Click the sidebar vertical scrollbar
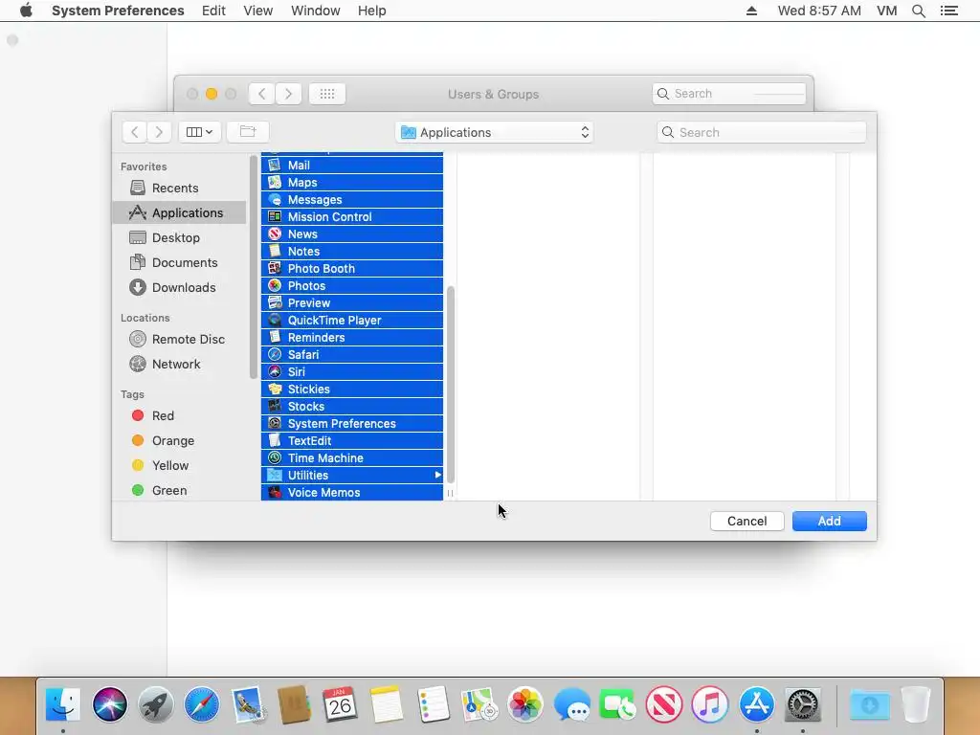Viewport: 980px width, 735px height. pos(253,267)
